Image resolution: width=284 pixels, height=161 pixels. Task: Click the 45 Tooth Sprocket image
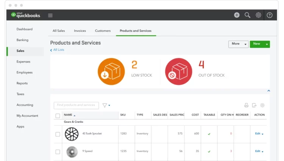[x=72, y=134]
